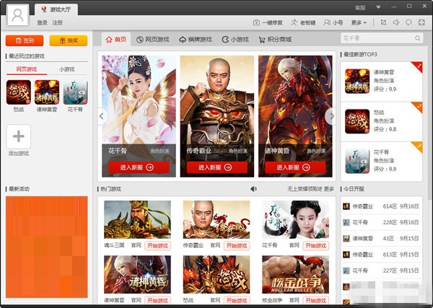Open 诸神黄昏 icon in recently played
This screenshot has width=433, height=308.
click(47, 92)
